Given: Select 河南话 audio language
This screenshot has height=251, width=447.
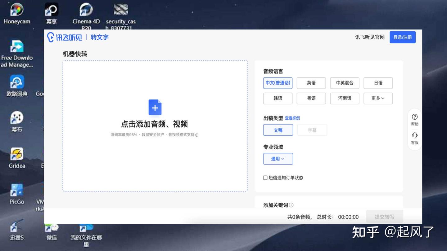Looking at the screenshot, I should pos(345,99).
